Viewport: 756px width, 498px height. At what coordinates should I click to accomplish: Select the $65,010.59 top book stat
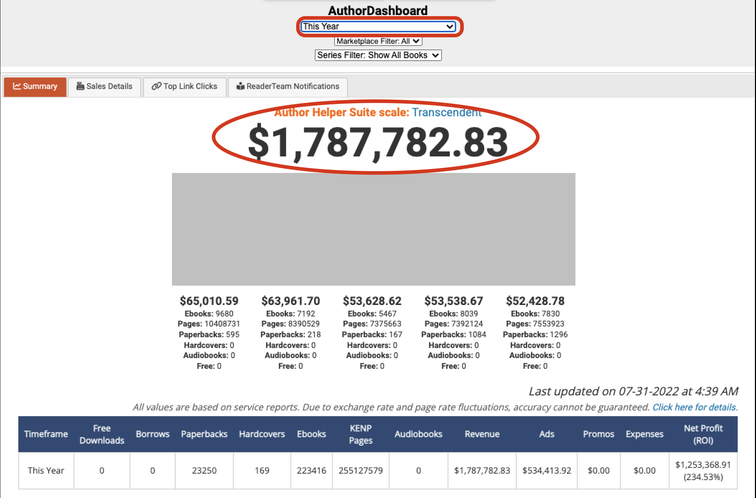point(209,301)
